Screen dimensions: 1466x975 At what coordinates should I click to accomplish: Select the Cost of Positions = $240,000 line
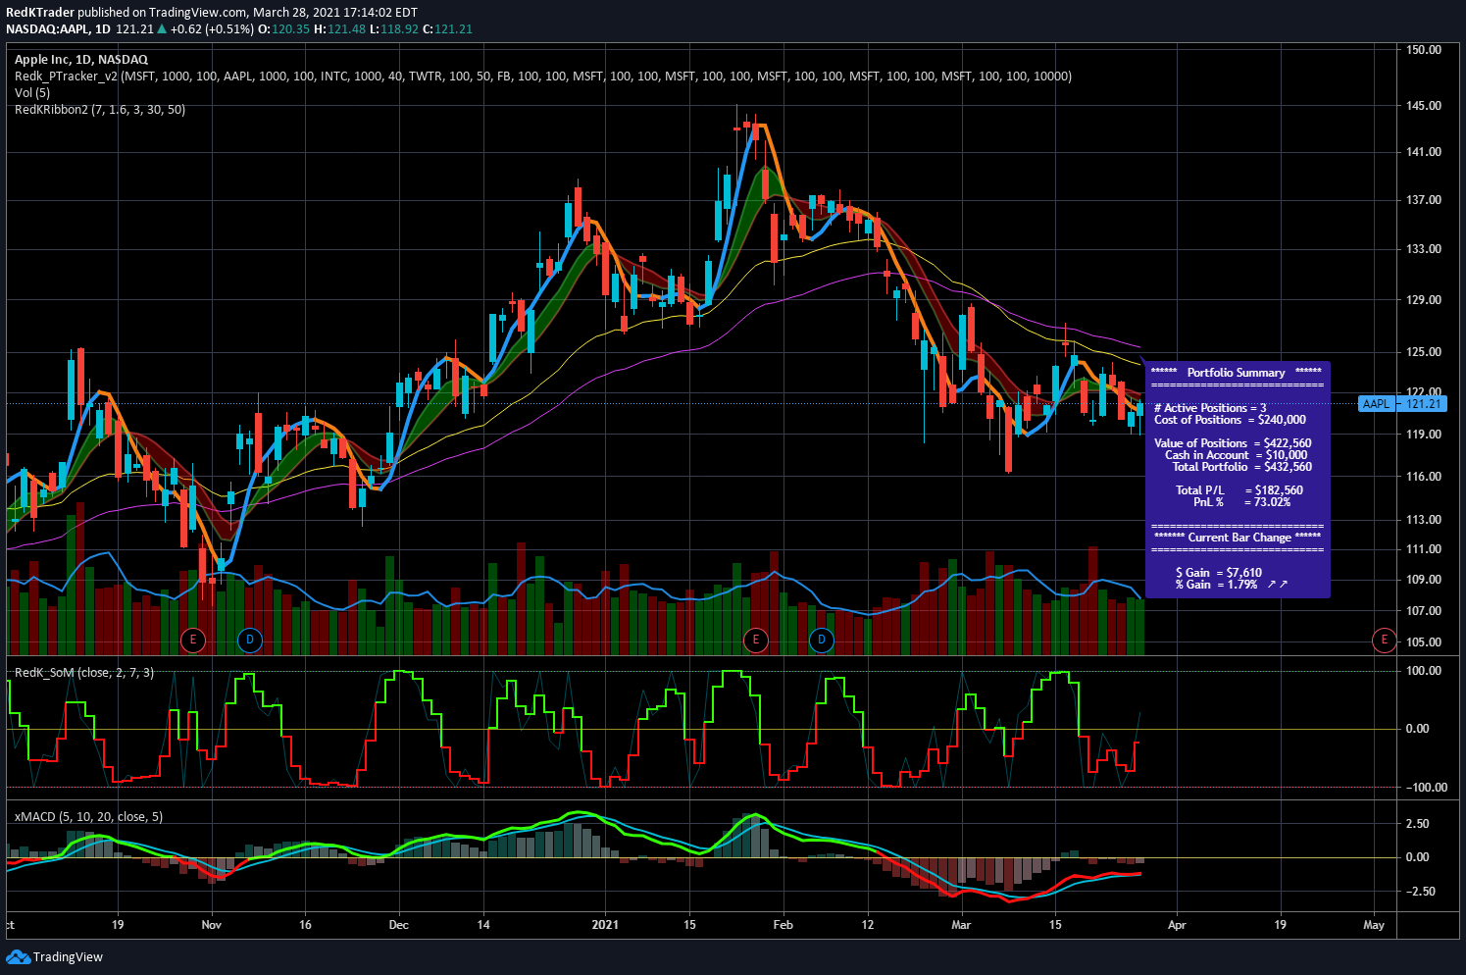pyautogui.click(x=1230, y=420)
